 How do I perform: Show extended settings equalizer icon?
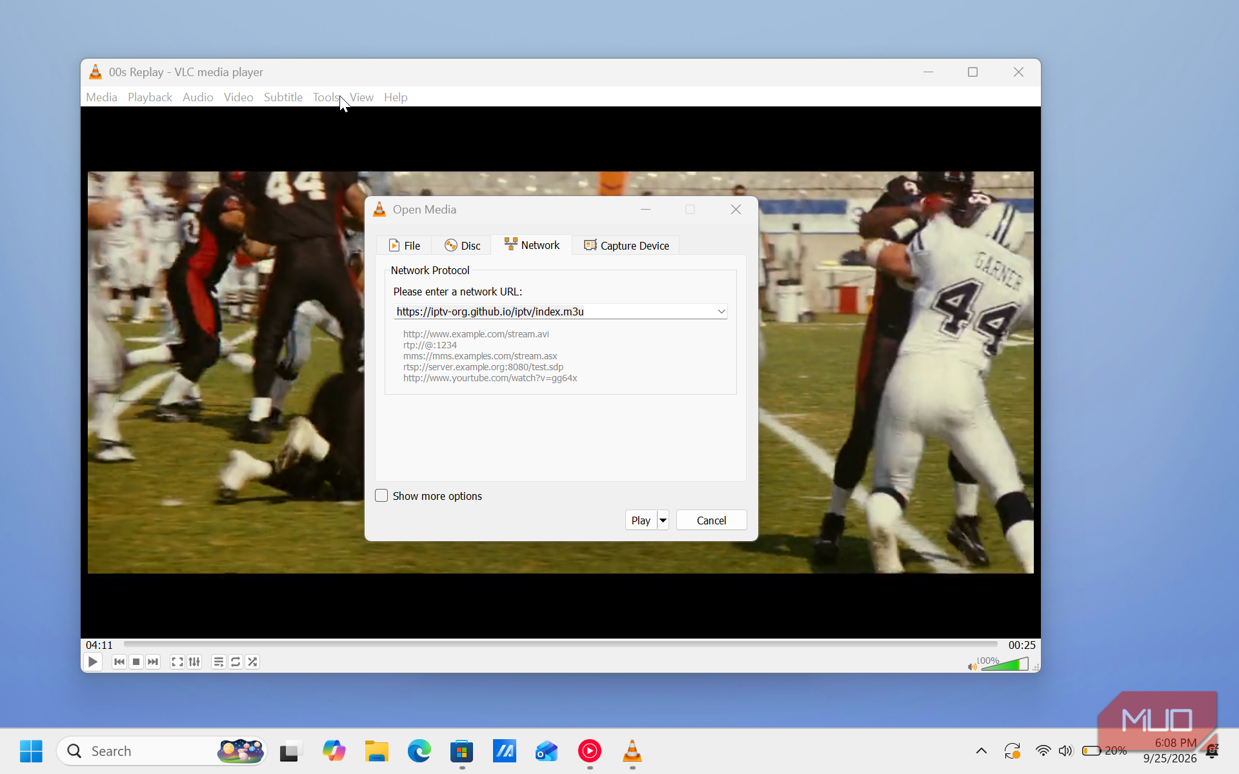click(x=194, y=662)
